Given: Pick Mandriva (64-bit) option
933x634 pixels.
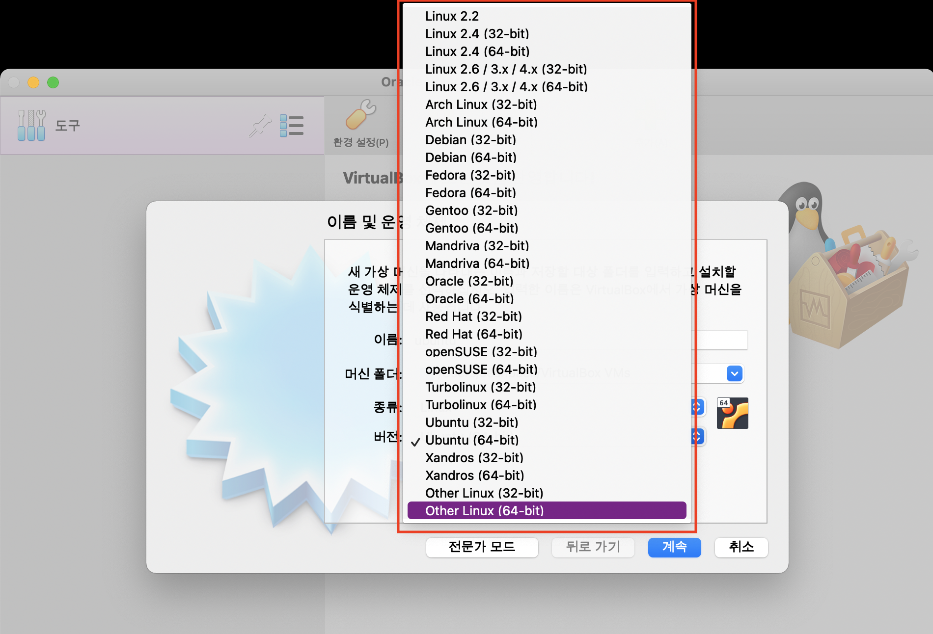Looking at the screenshot, I should pos(547,264).
